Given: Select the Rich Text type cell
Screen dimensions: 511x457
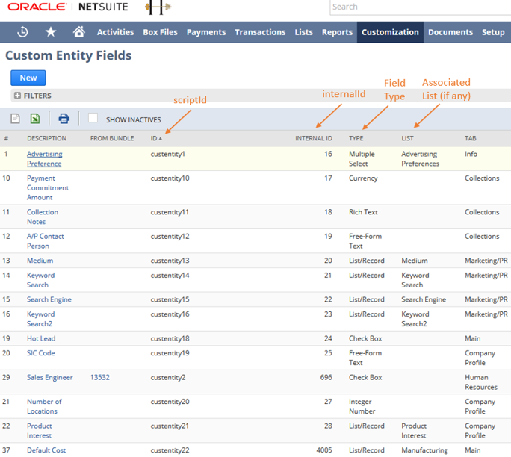Looking at the screenshot, I should (363, 212).
